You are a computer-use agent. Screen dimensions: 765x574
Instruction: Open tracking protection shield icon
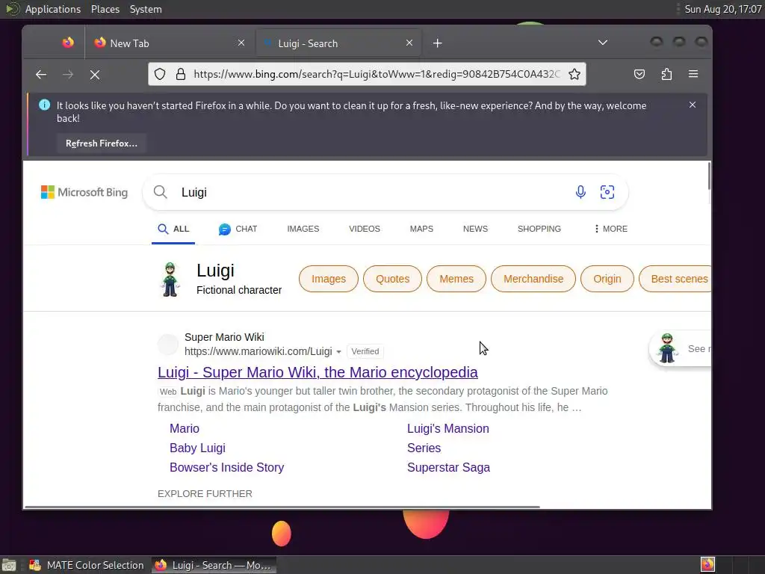(x=160, y=74)
